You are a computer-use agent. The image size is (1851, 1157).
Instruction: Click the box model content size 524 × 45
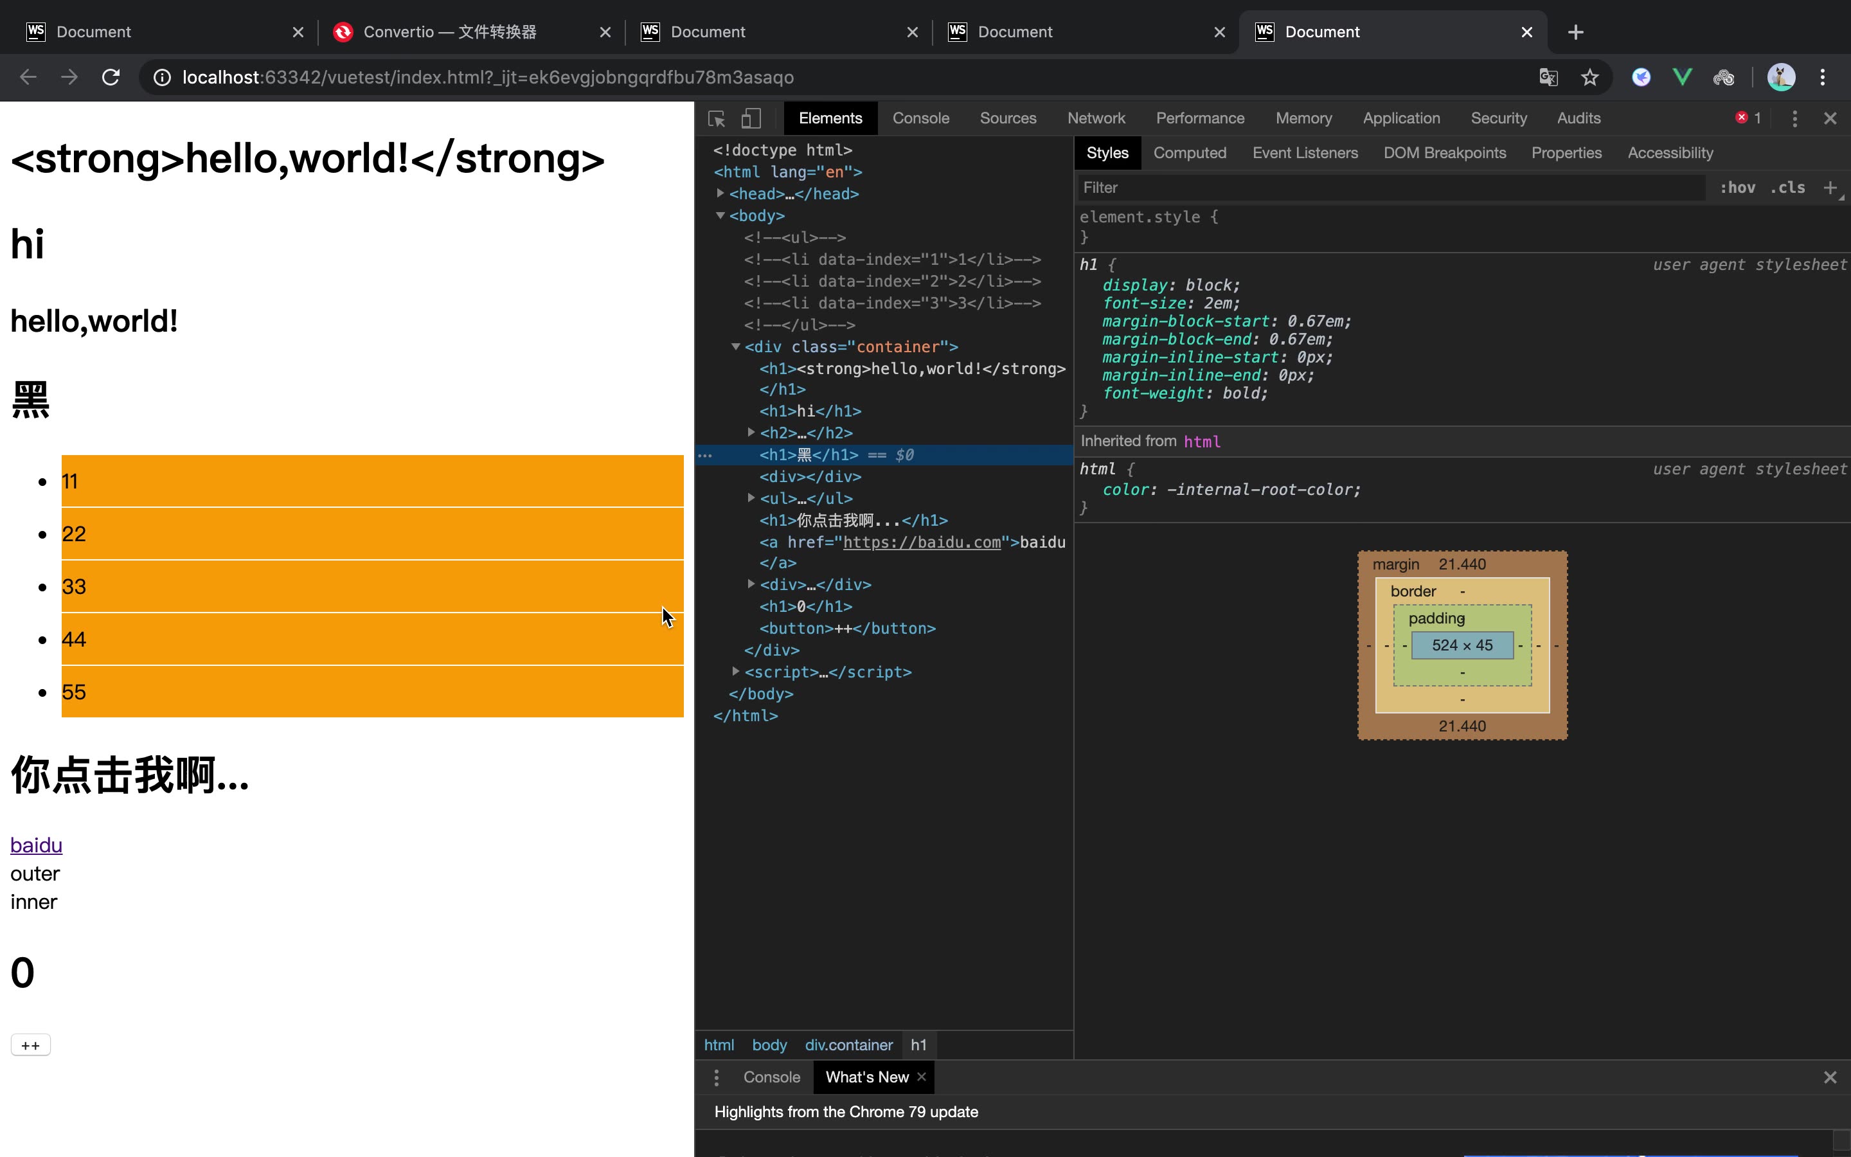pyautogui.click(x=1462, y=645)
